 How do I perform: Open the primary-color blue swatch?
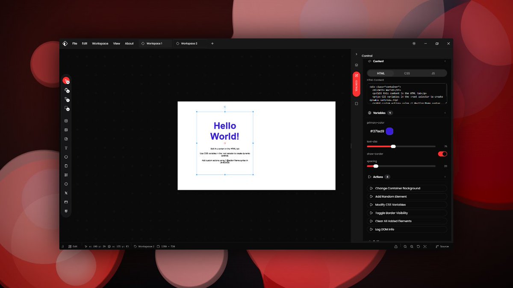(389, 131)
